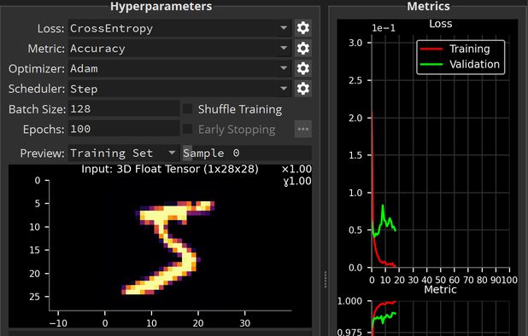Click the γ1.00 gamma value

pyautogui.click(x=297, y=181)
